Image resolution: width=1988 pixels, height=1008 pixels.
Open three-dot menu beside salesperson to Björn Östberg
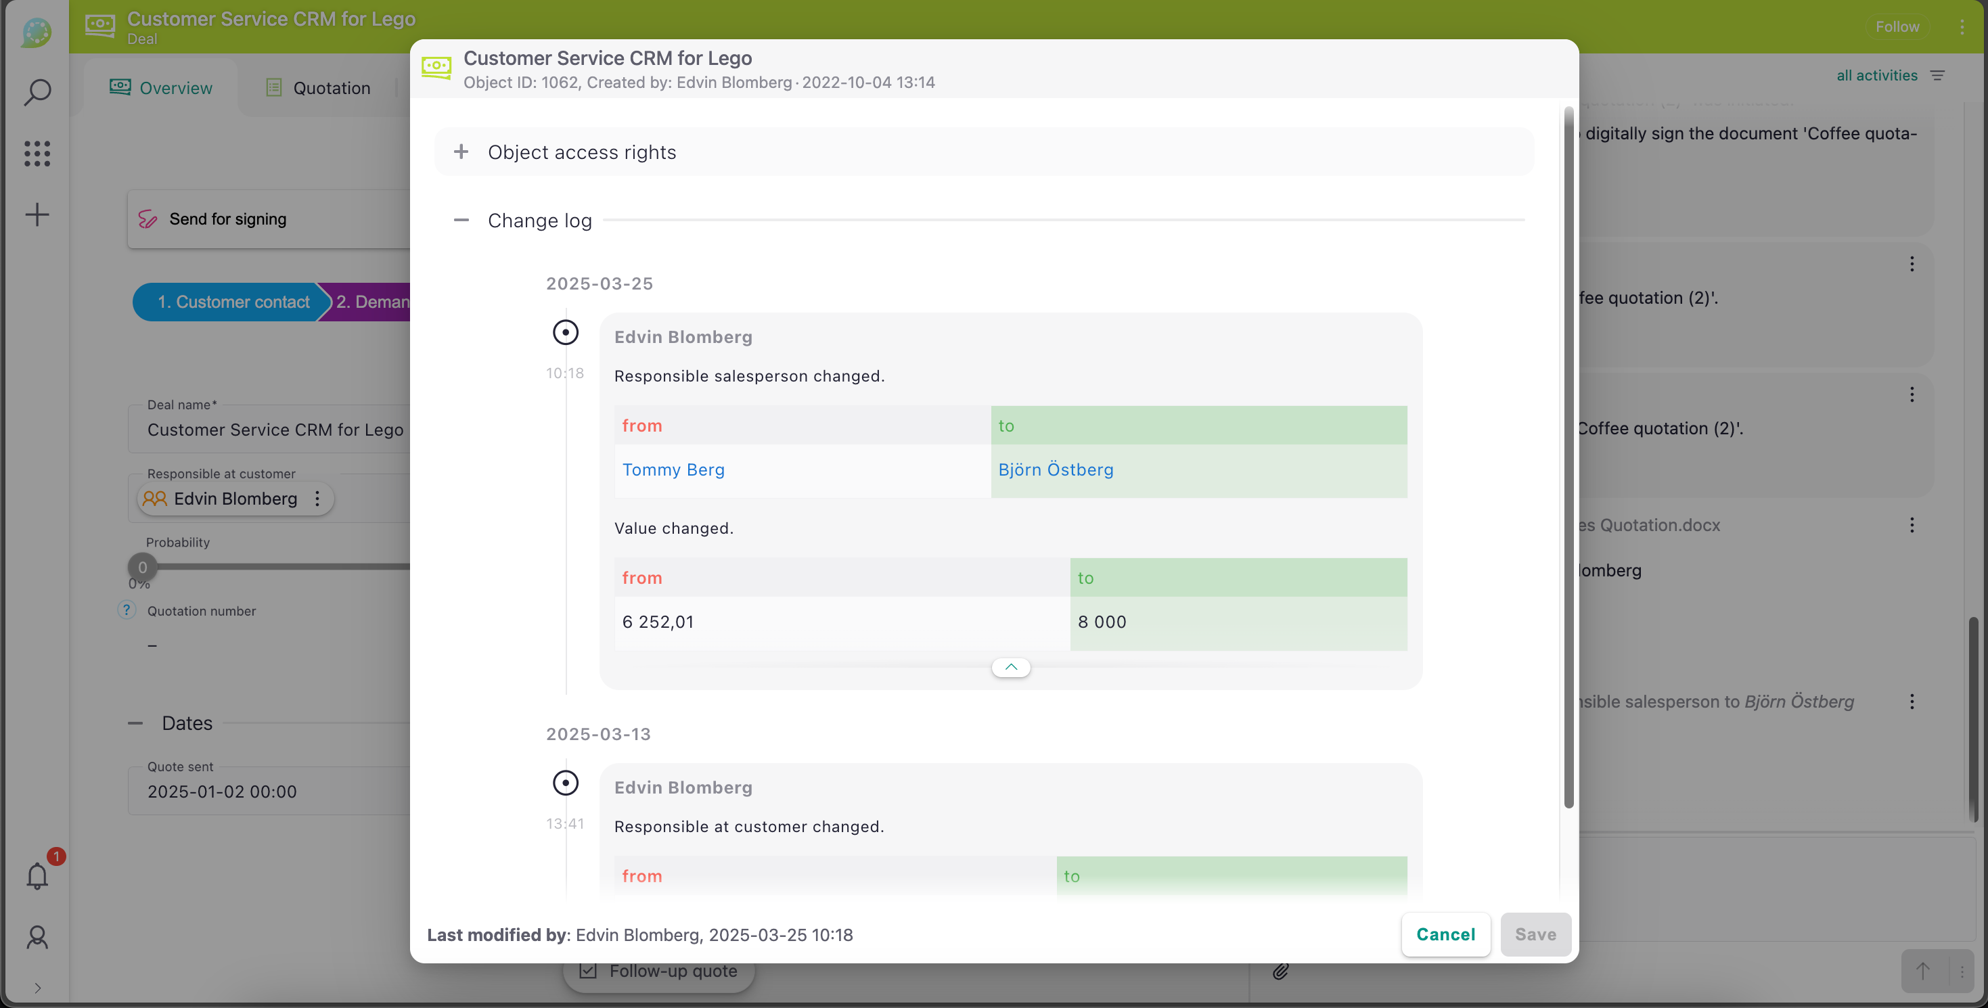1912,702
